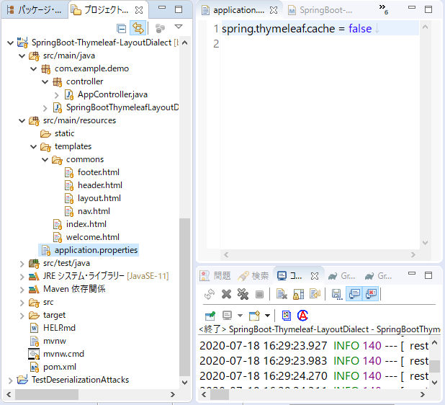Select index.html under templates
445x405 pixels.
86,224
